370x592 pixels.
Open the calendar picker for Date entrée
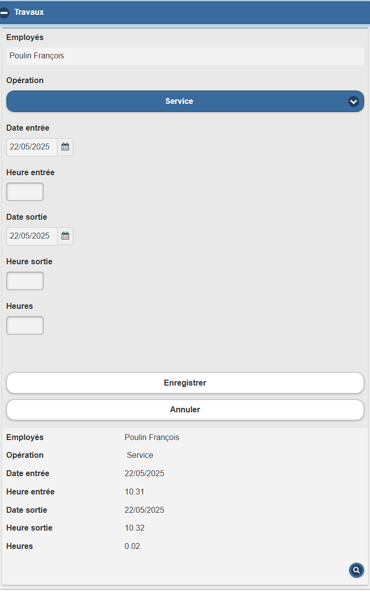pyautogui.click(x=65, y=147)
